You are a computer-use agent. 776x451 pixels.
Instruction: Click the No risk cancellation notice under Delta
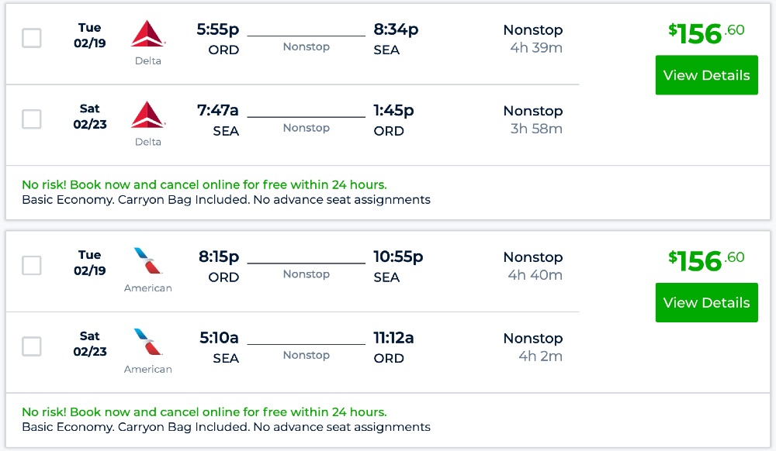[x=204, y=184]
